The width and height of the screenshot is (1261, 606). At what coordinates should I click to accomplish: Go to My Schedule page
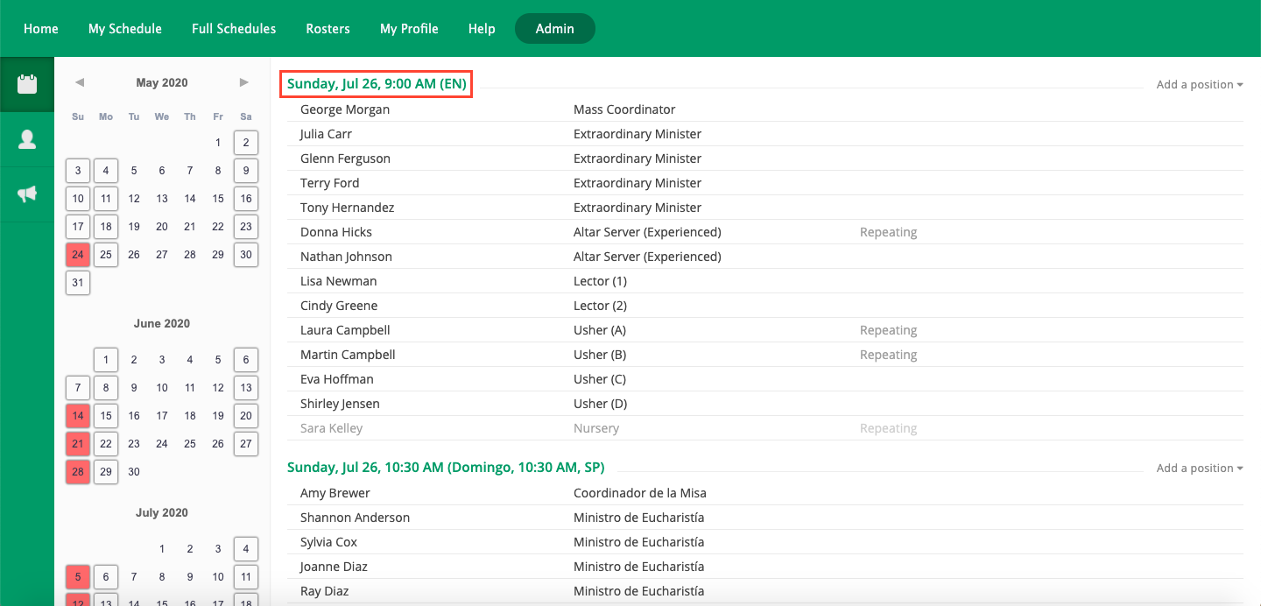(x=125, y=29)
